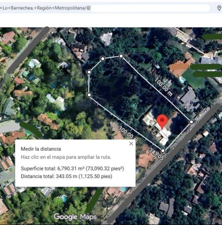Click the location icon in the address bar
Viewport: 222px width, 225px height.
(219, 8)
